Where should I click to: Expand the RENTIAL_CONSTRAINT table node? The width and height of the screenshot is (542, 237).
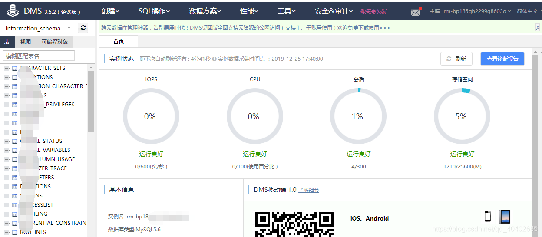7,223
